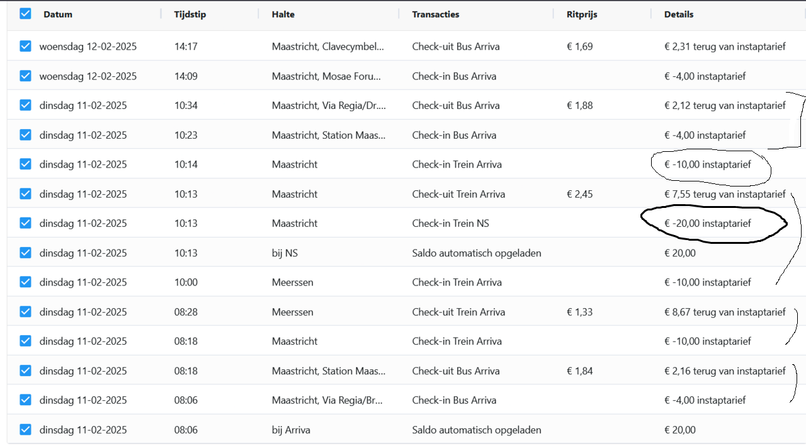The width and height of the screenshot is (806, 448).
Task: Click the Details column header
Action: coord(679,14)
